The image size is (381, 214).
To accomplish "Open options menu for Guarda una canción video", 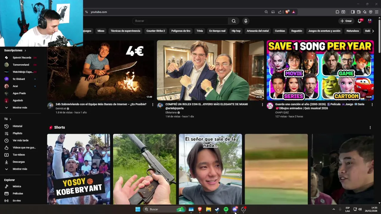I will point(372,105).
